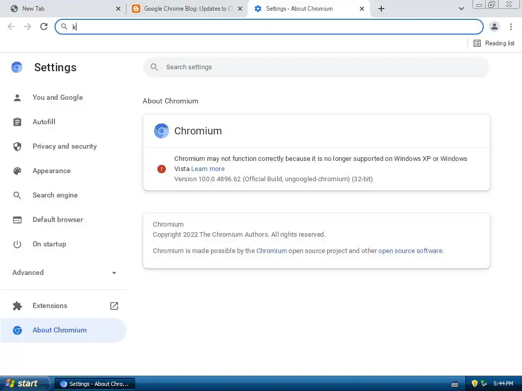The height and width of the screenshot is (391, 522).
Task: Click the Settings - About Chromium taskbar button
Action: (x=94, y=384)
